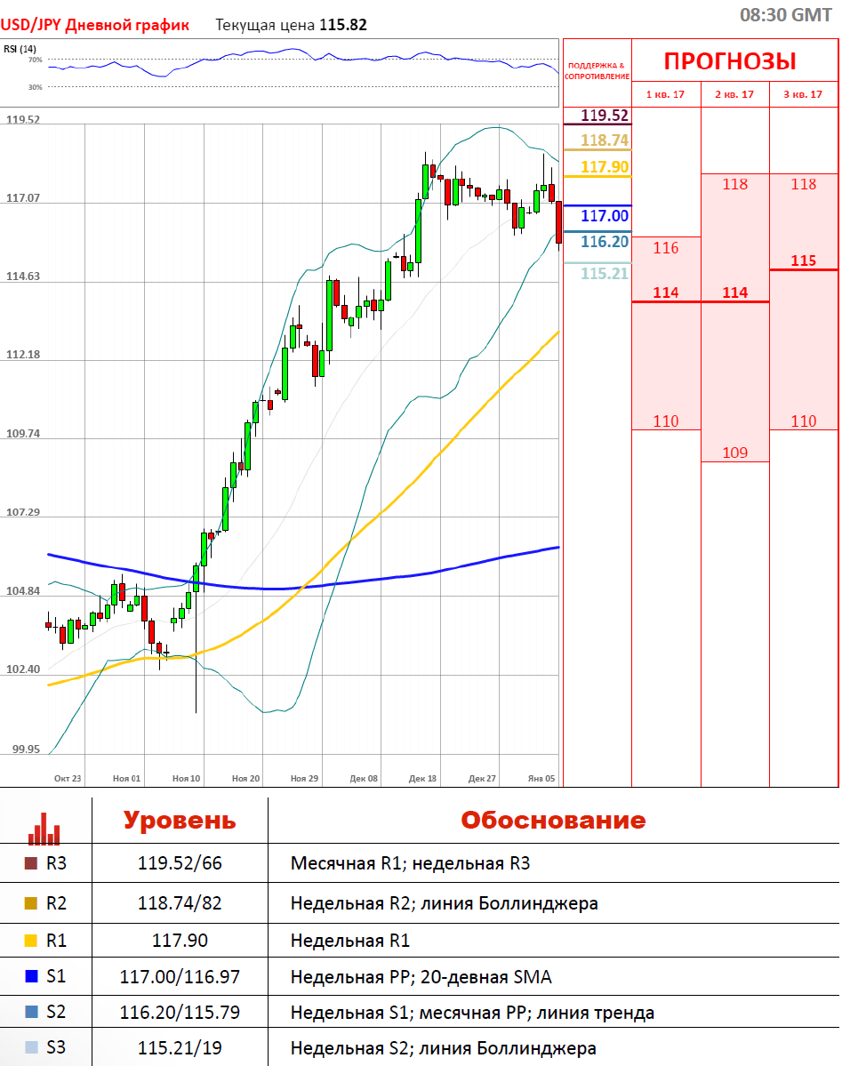Screen dimensions: 842x1066
Task: Select the 1 кв. 17 forecast column header
Action: (x=665, y=94)
